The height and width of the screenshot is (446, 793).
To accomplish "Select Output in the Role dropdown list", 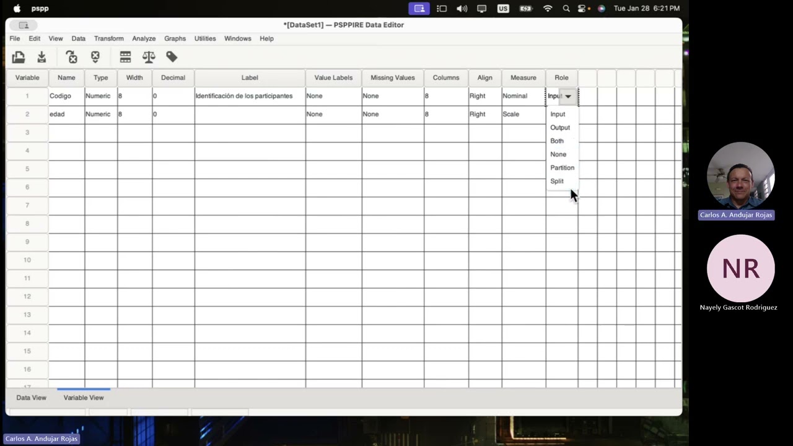I will (559, 128).
